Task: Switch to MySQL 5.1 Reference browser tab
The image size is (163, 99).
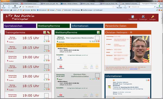Action: click(70, 4)
